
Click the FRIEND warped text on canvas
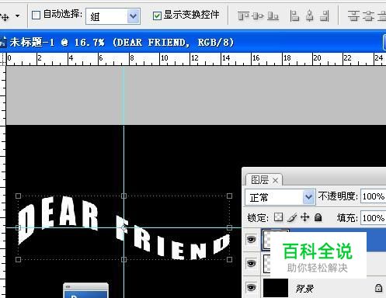coord(172,237)
